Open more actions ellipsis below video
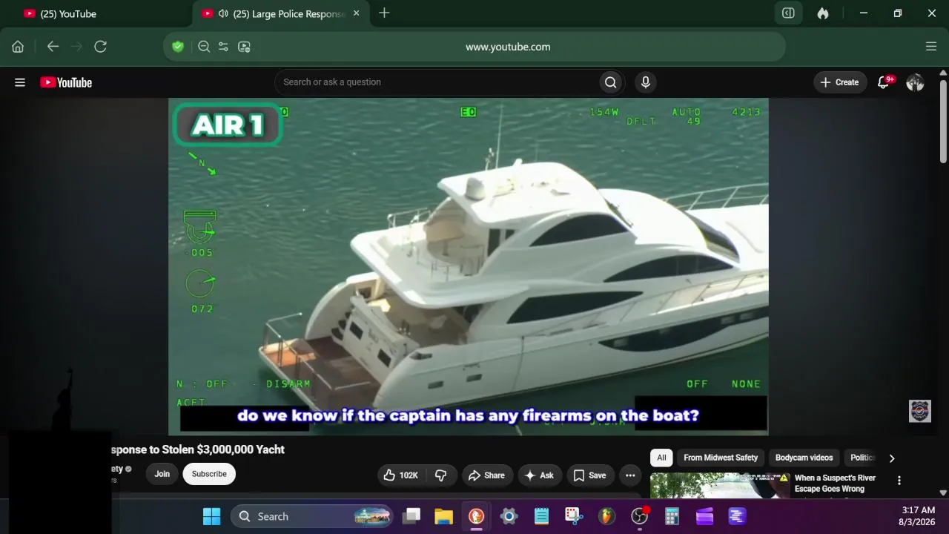Viewport: 949px width, 534px height. [x=630, y=475]
